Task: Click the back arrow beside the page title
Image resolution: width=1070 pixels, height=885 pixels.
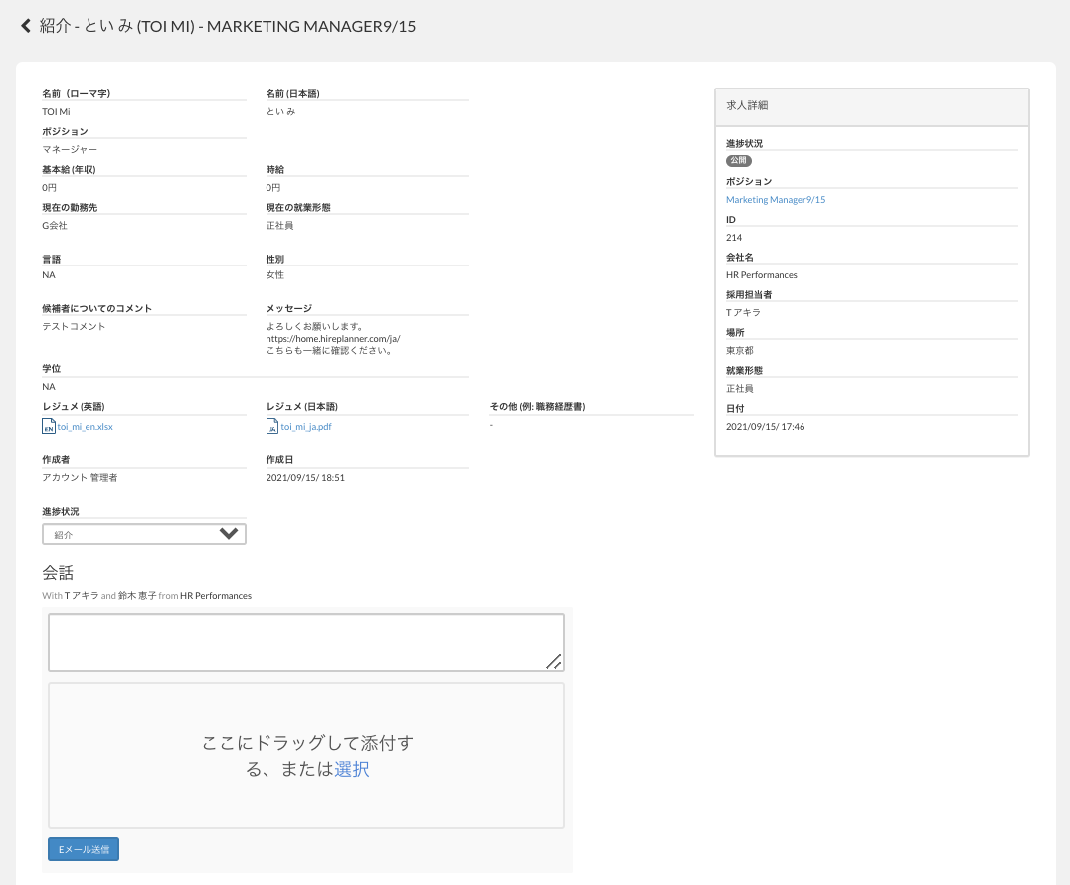Action: (26, 27)
